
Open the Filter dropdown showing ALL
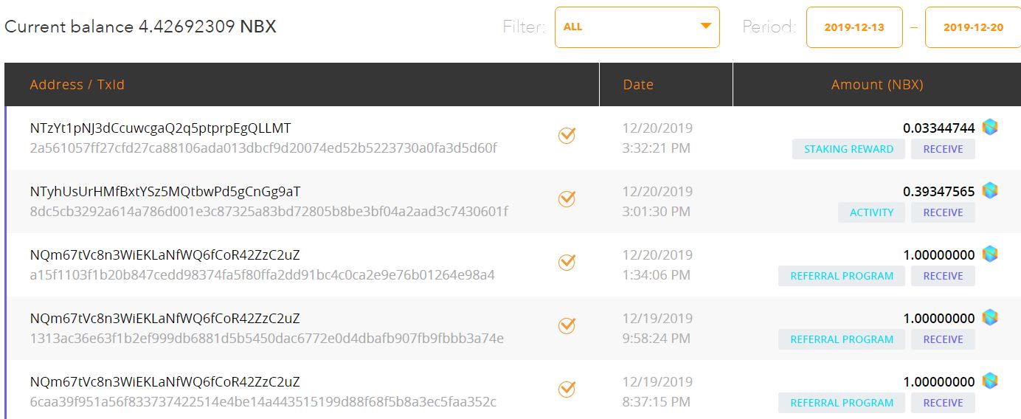pos(637,27)
